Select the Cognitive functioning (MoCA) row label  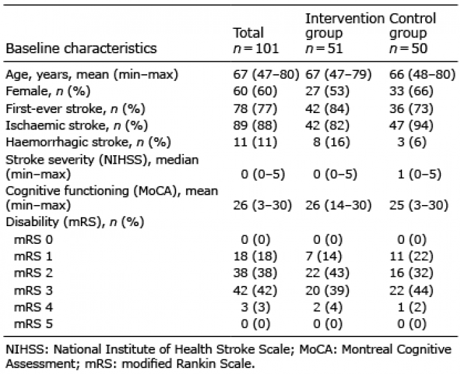112,198
